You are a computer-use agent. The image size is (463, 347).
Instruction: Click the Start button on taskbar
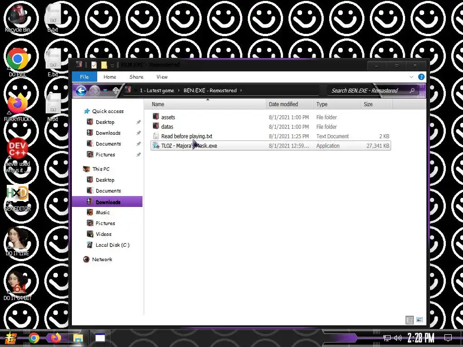11,338
